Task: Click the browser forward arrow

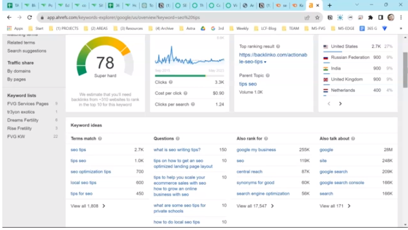Action: click(19, 17)
